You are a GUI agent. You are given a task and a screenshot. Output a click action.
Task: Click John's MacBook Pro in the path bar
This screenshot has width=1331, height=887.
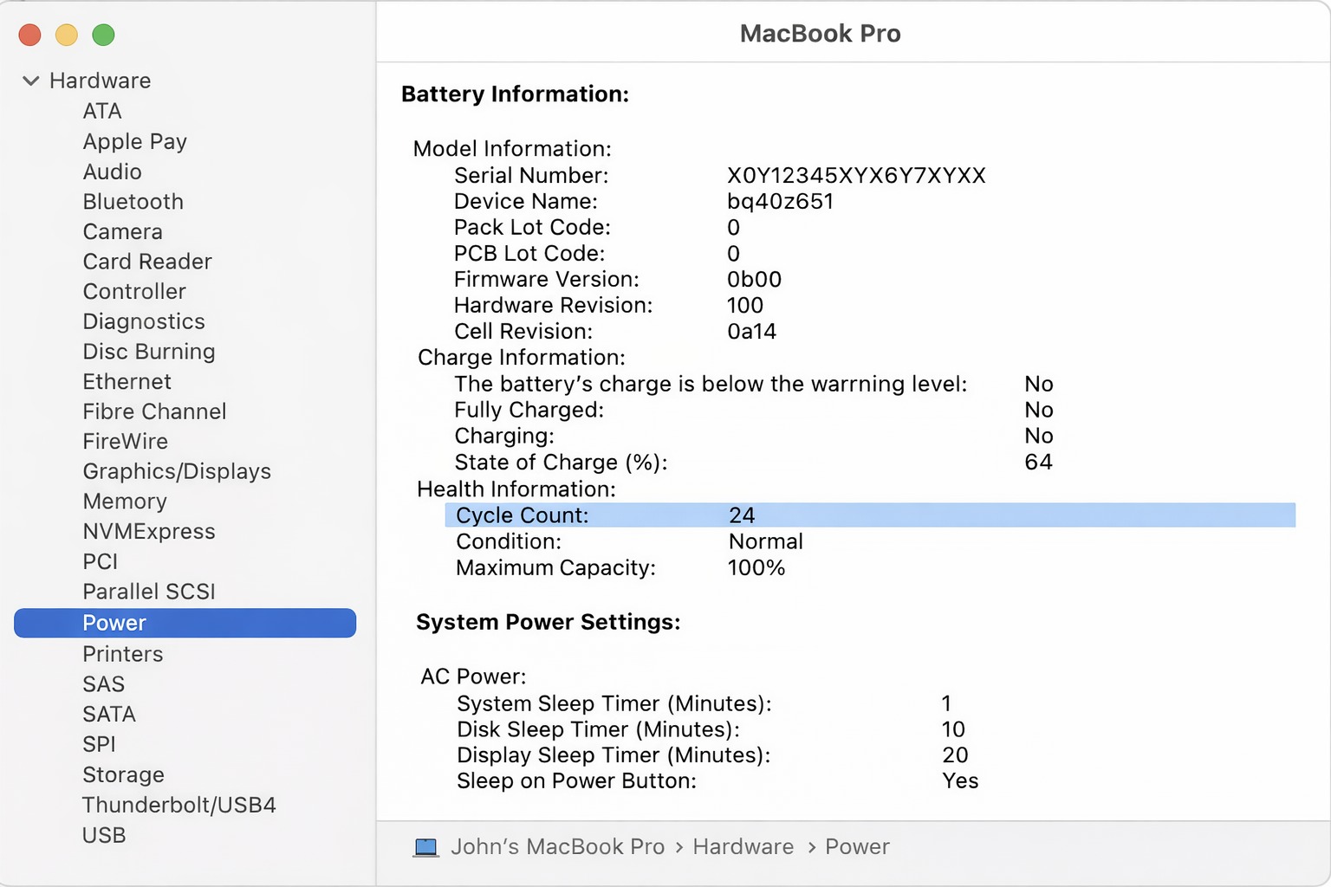557,846
